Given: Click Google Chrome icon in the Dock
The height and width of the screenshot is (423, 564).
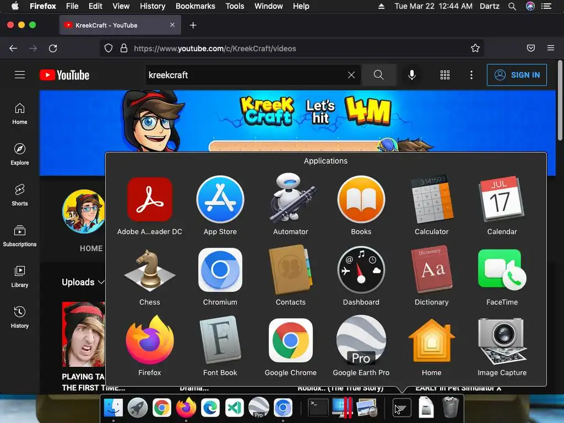Looking at the screenshot, I should click(x=162, y=408).
